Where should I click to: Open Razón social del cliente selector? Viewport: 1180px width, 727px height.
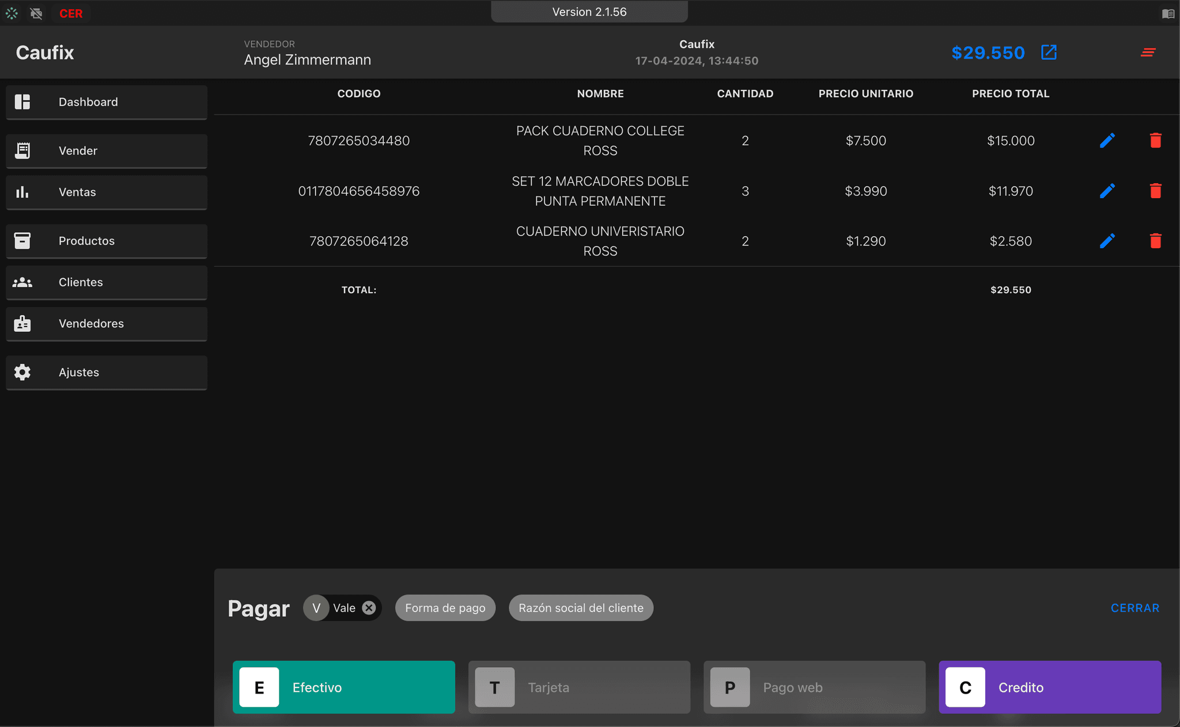coord(581,608)
